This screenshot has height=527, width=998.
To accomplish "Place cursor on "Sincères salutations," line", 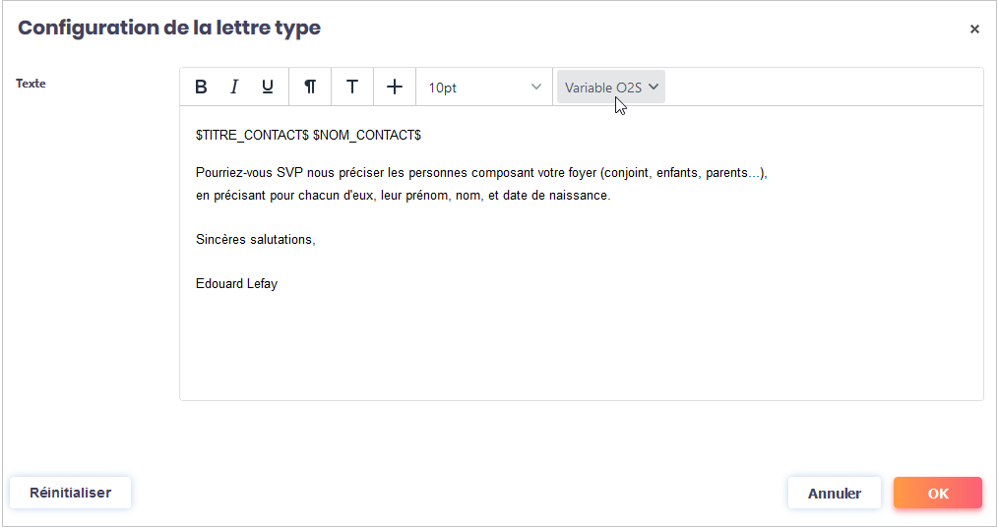I will click(x=255, y=240).
